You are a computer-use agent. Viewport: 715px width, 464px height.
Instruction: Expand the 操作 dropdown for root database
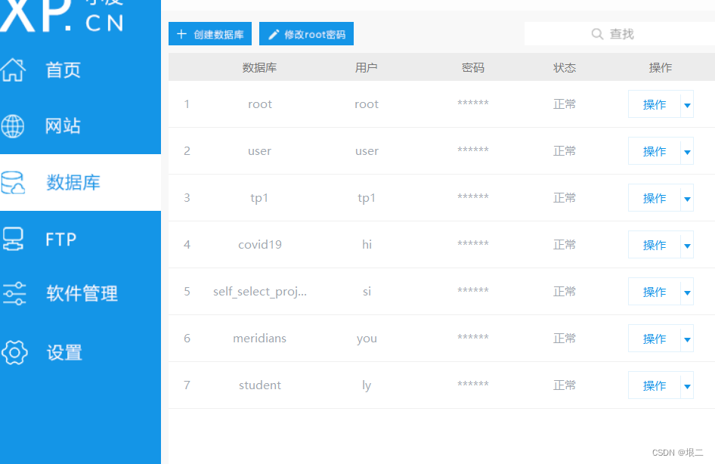tap(686, 104)
